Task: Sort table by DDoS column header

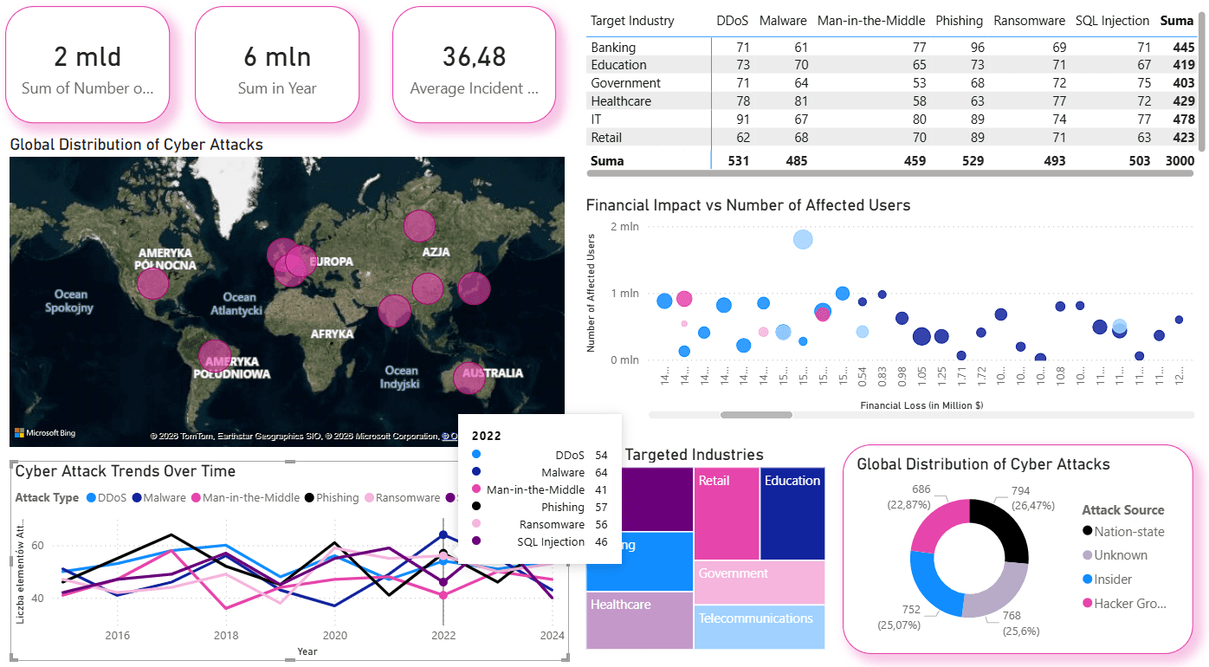Action: pyautogui.click(x=733, y=21)
